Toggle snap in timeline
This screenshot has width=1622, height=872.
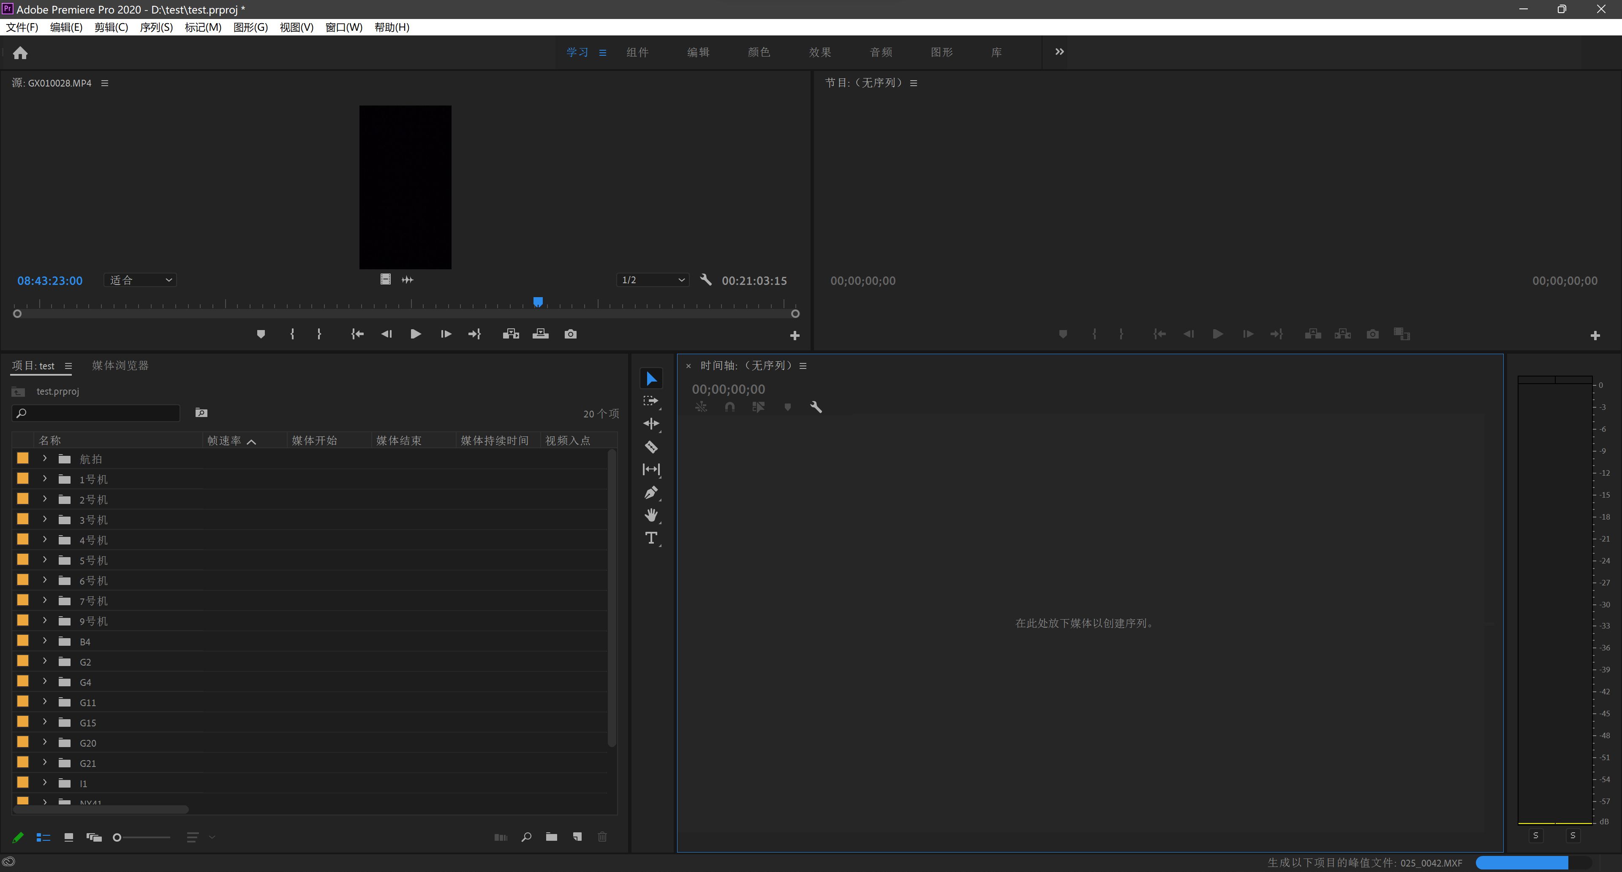pyautogui.click(x=730, y=407)
